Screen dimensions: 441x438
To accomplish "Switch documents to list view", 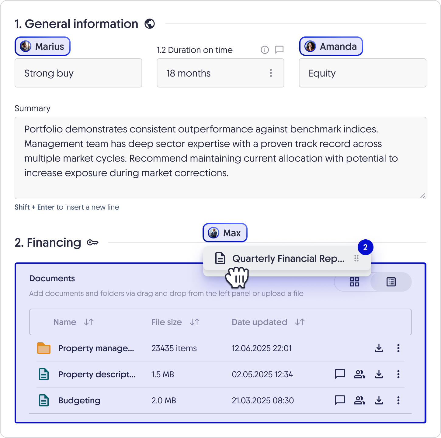I will pos(391,282).
